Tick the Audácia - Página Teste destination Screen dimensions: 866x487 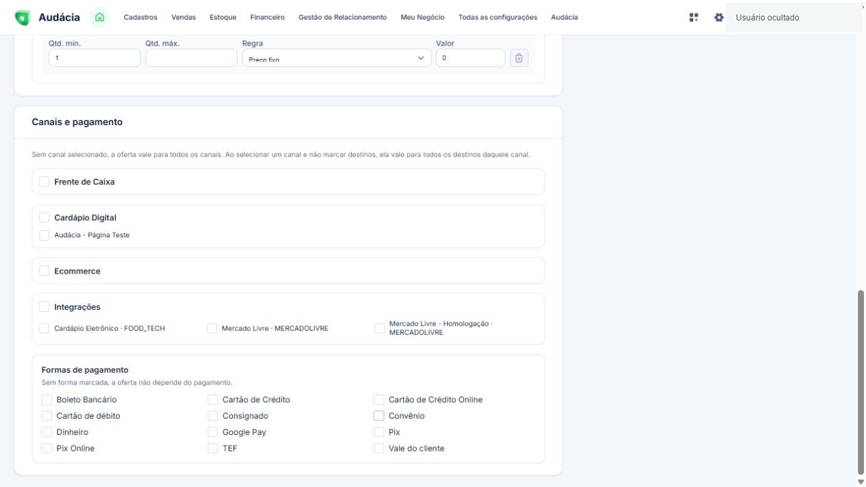click(44, 235)
